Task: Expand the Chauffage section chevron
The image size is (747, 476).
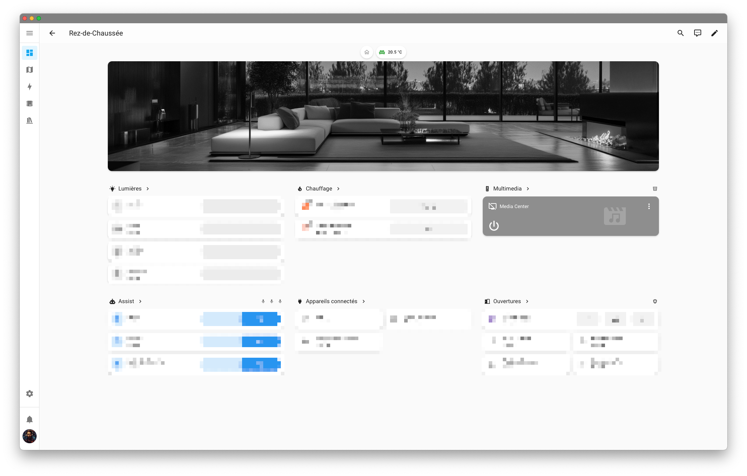Action: point(338,189)
